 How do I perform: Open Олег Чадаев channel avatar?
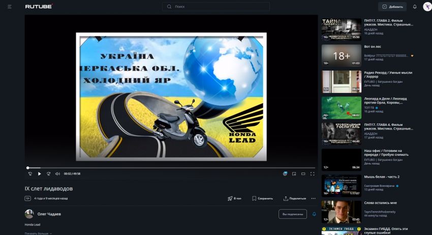[29, 214]
